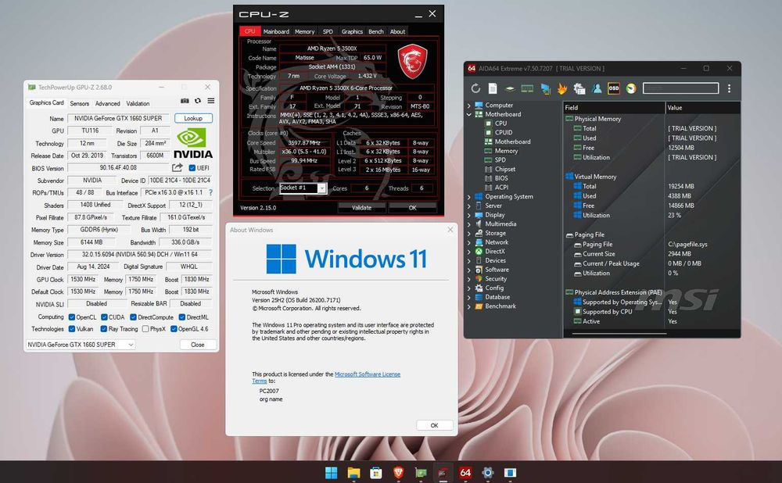This screenshot has width=782, height=483.
Task: Take GPU-Z screenshot with camera icon
Action: pos(185,101)
